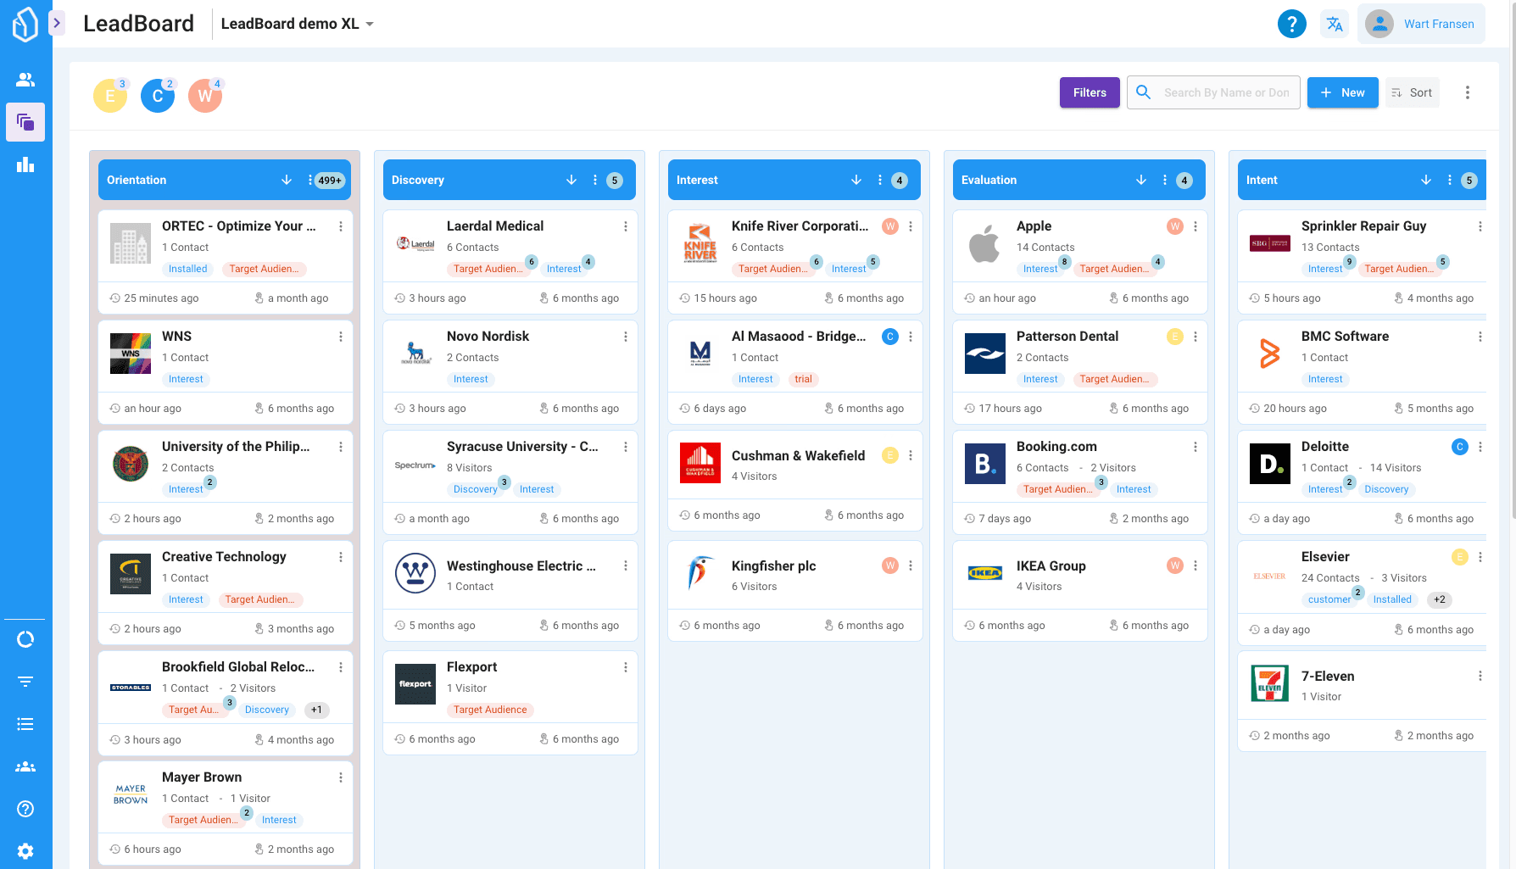Image resolution: width=1516 pixels, height=869 pixels.
Task: Click the team groups icon near sidebar bottom
Action: (x=25, y=766)
